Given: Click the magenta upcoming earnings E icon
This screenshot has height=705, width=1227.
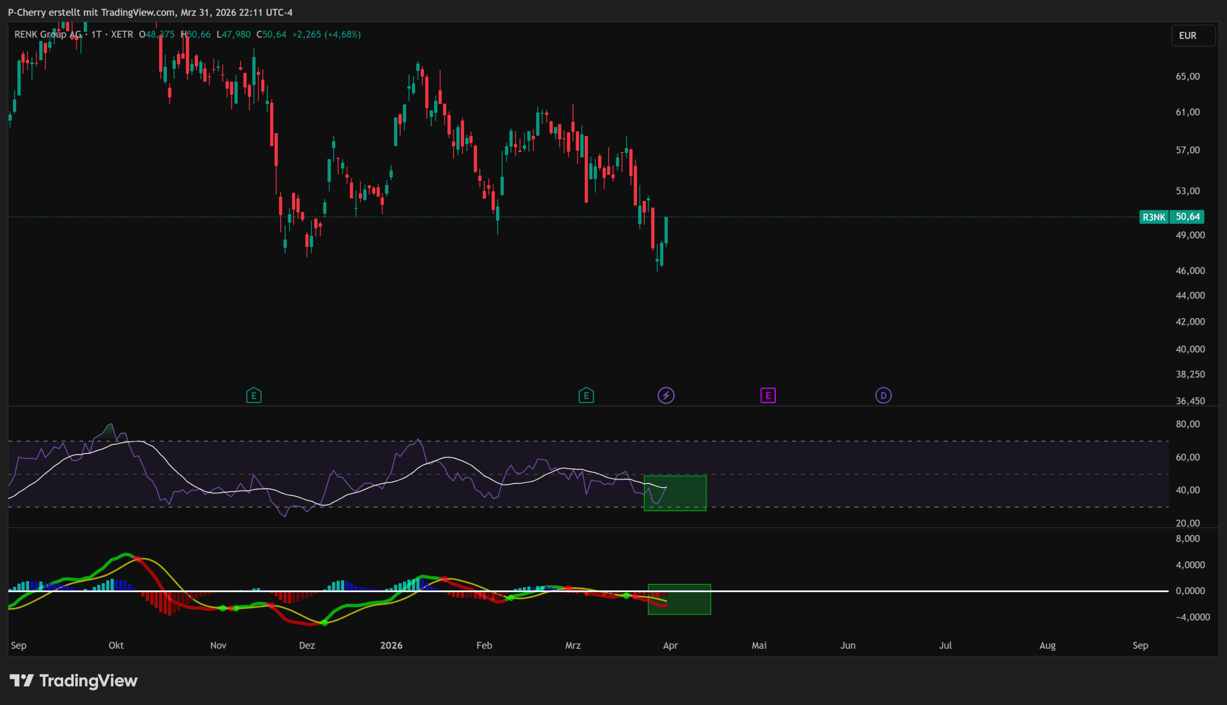Looking at the screenshot, I should click(768, 396).
